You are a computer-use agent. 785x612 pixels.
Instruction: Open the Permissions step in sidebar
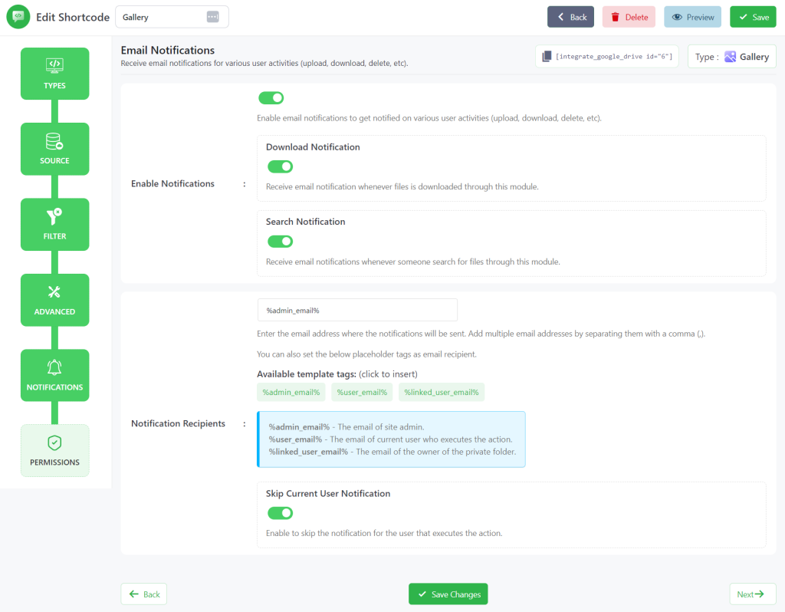[54, 451]
